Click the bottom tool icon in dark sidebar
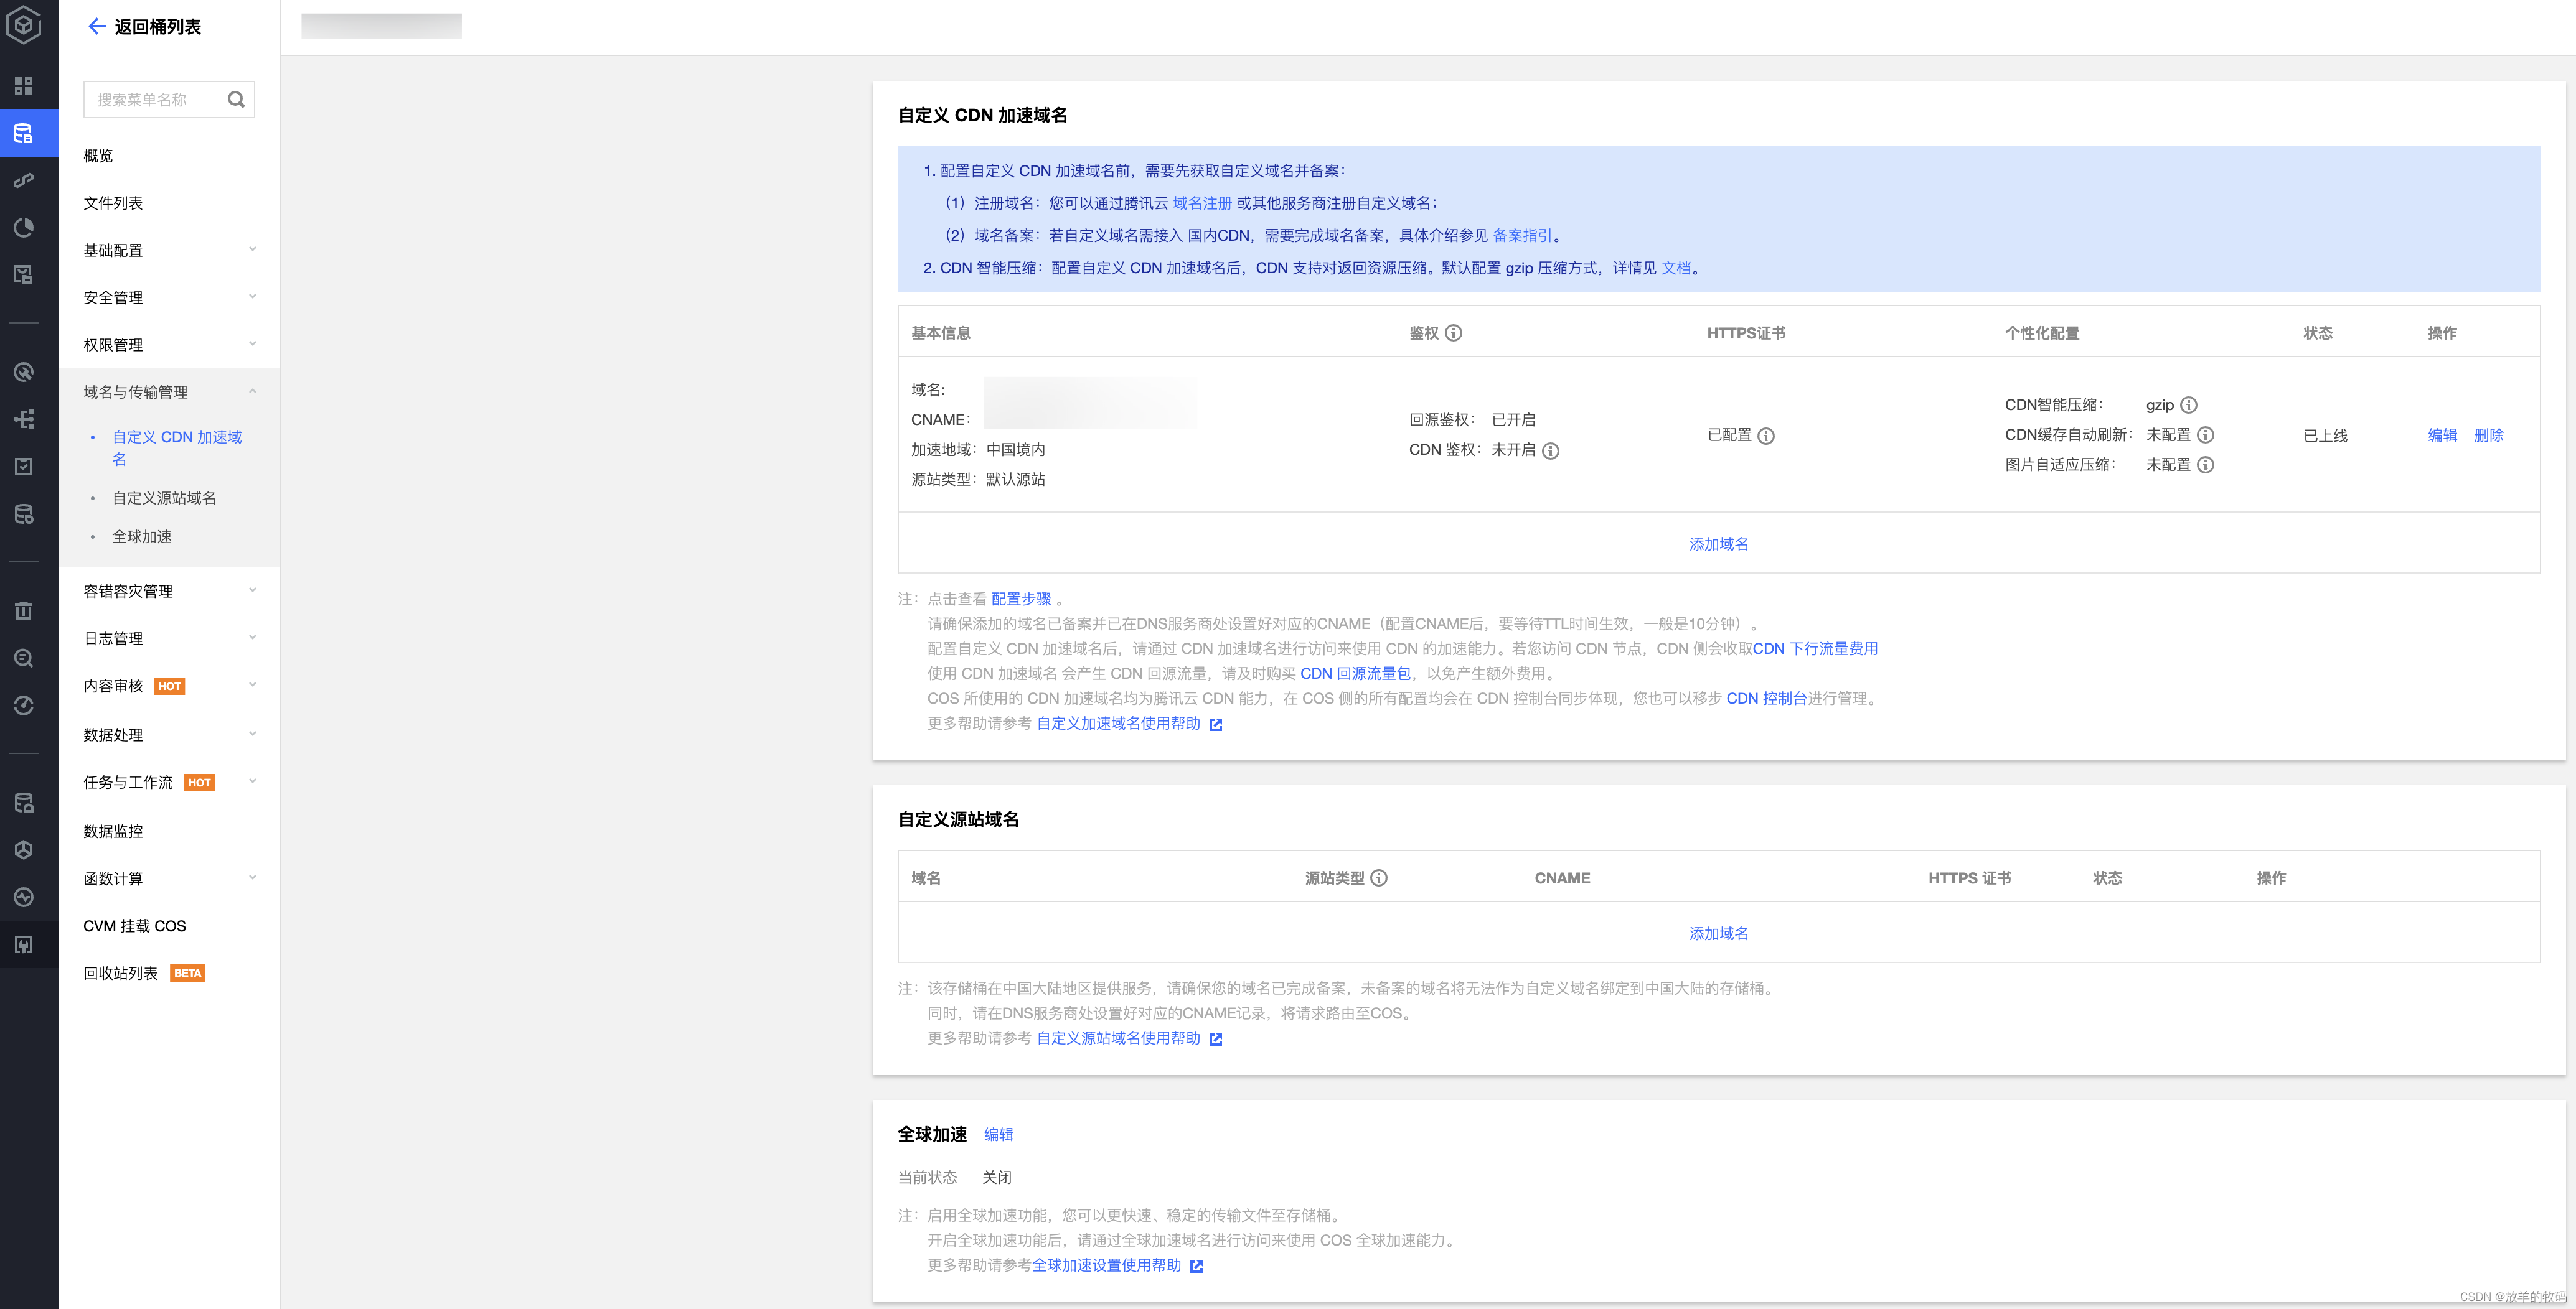Image resolution: width=2576 pixels, height=1309 pixels. pos(24,944)
